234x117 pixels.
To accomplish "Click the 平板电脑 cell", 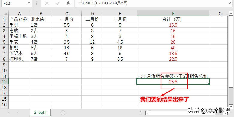I will (x=19, y=36).
